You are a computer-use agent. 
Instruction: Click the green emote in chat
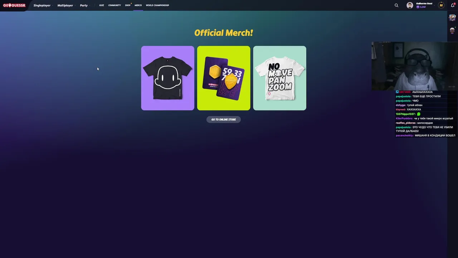pos(419,114)
